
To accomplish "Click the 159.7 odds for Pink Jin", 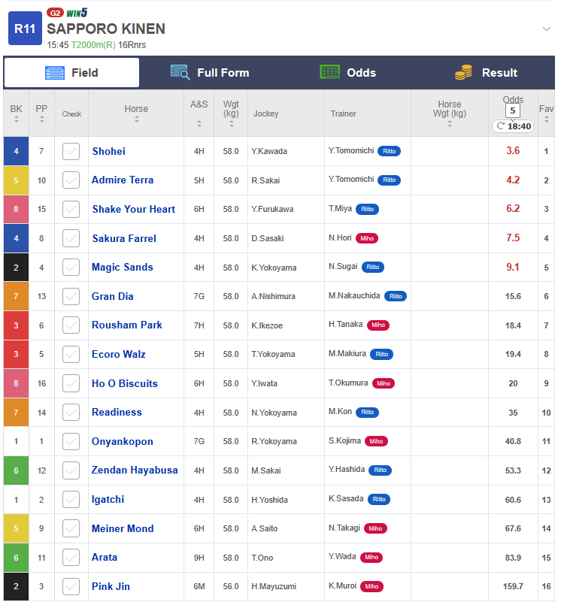I will (513, 586).
